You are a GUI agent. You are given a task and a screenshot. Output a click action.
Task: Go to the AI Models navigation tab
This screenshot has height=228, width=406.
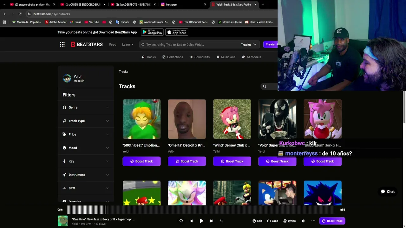[x=251, y=57]
